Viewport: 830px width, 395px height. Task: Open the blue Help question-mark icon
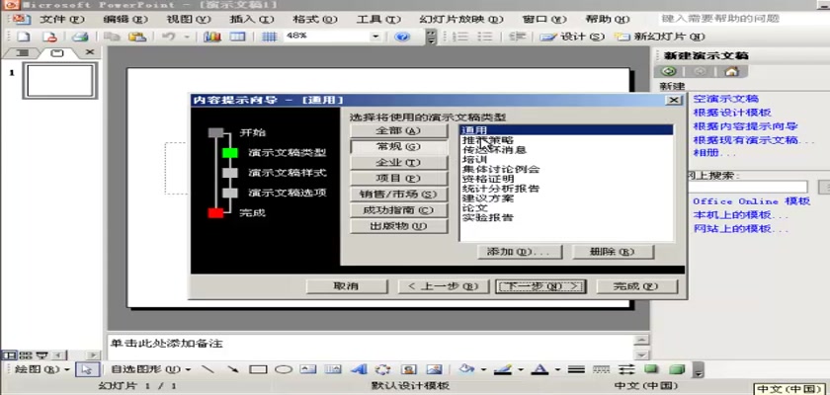(402, 37)
